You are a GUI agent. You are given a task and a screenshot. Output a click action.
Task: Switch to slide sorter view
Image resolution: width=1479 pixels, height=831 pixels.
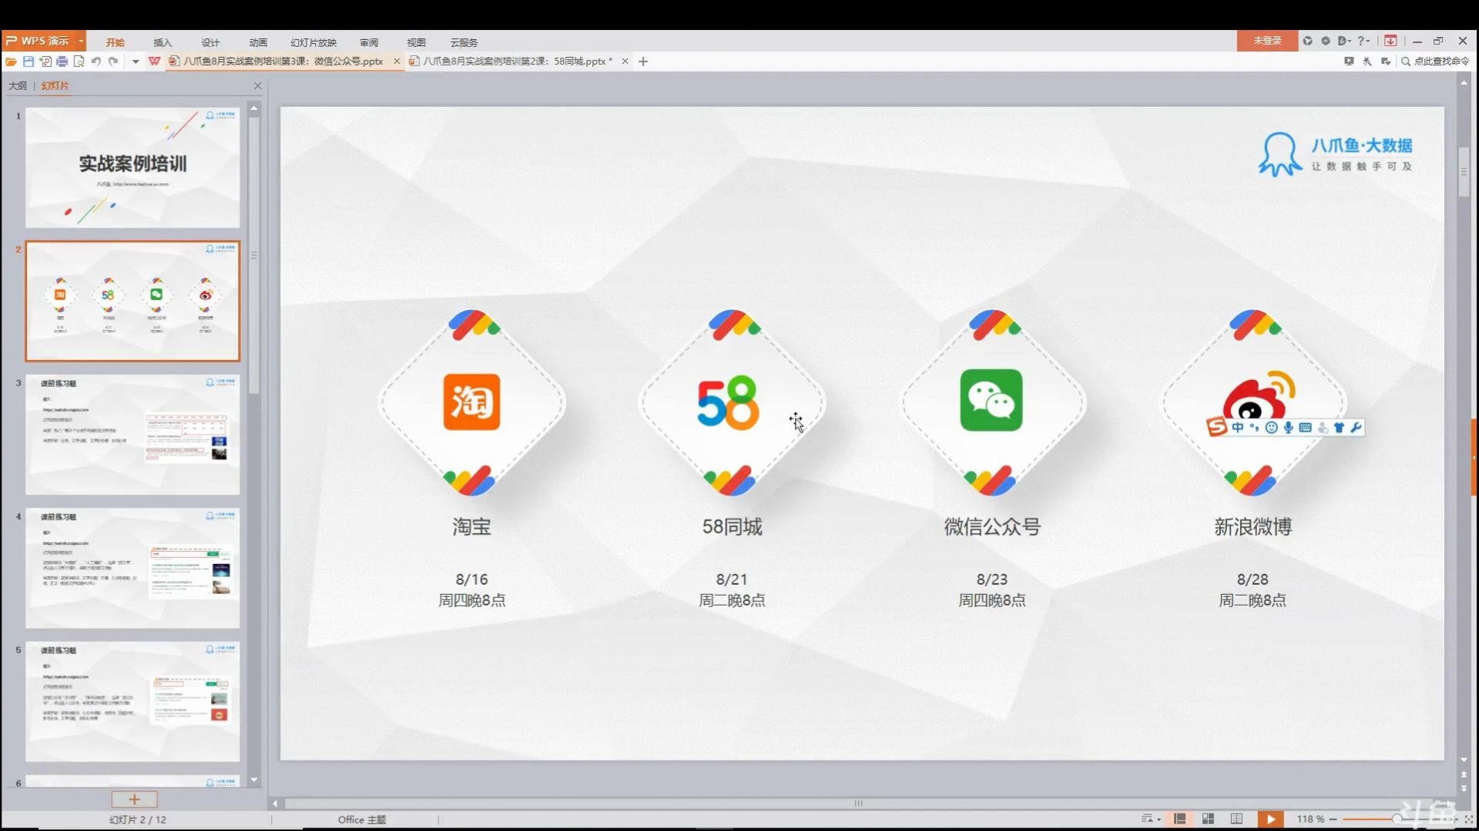[x=1208, y=819]
